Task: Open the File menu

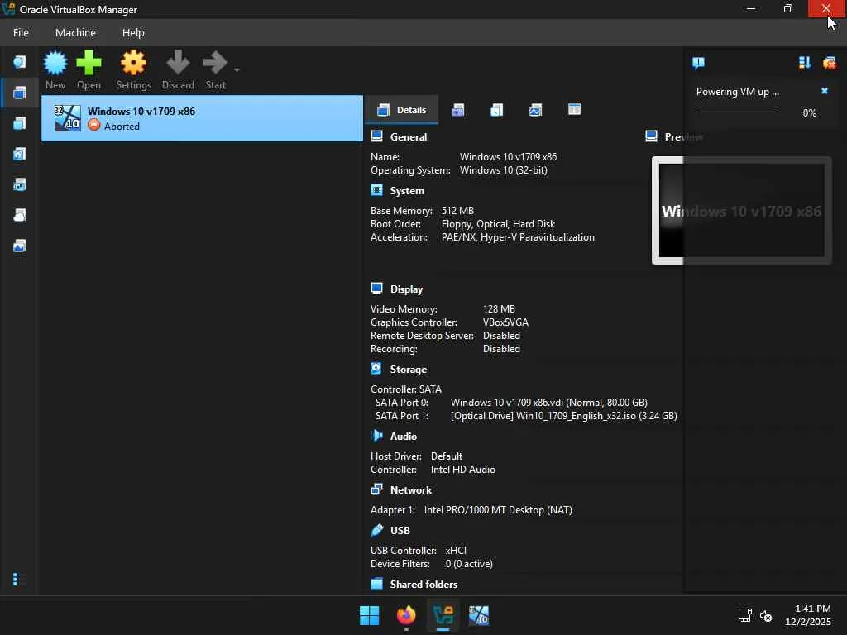Action: tap(21, 32)
